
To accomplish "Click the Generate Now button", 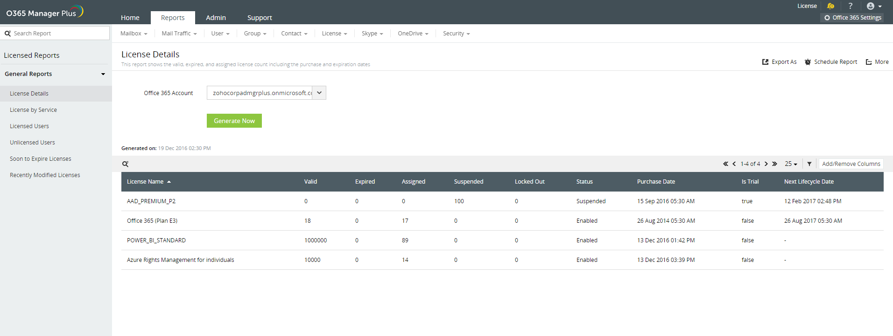I will pyautogui.click(x=234, y=121).
